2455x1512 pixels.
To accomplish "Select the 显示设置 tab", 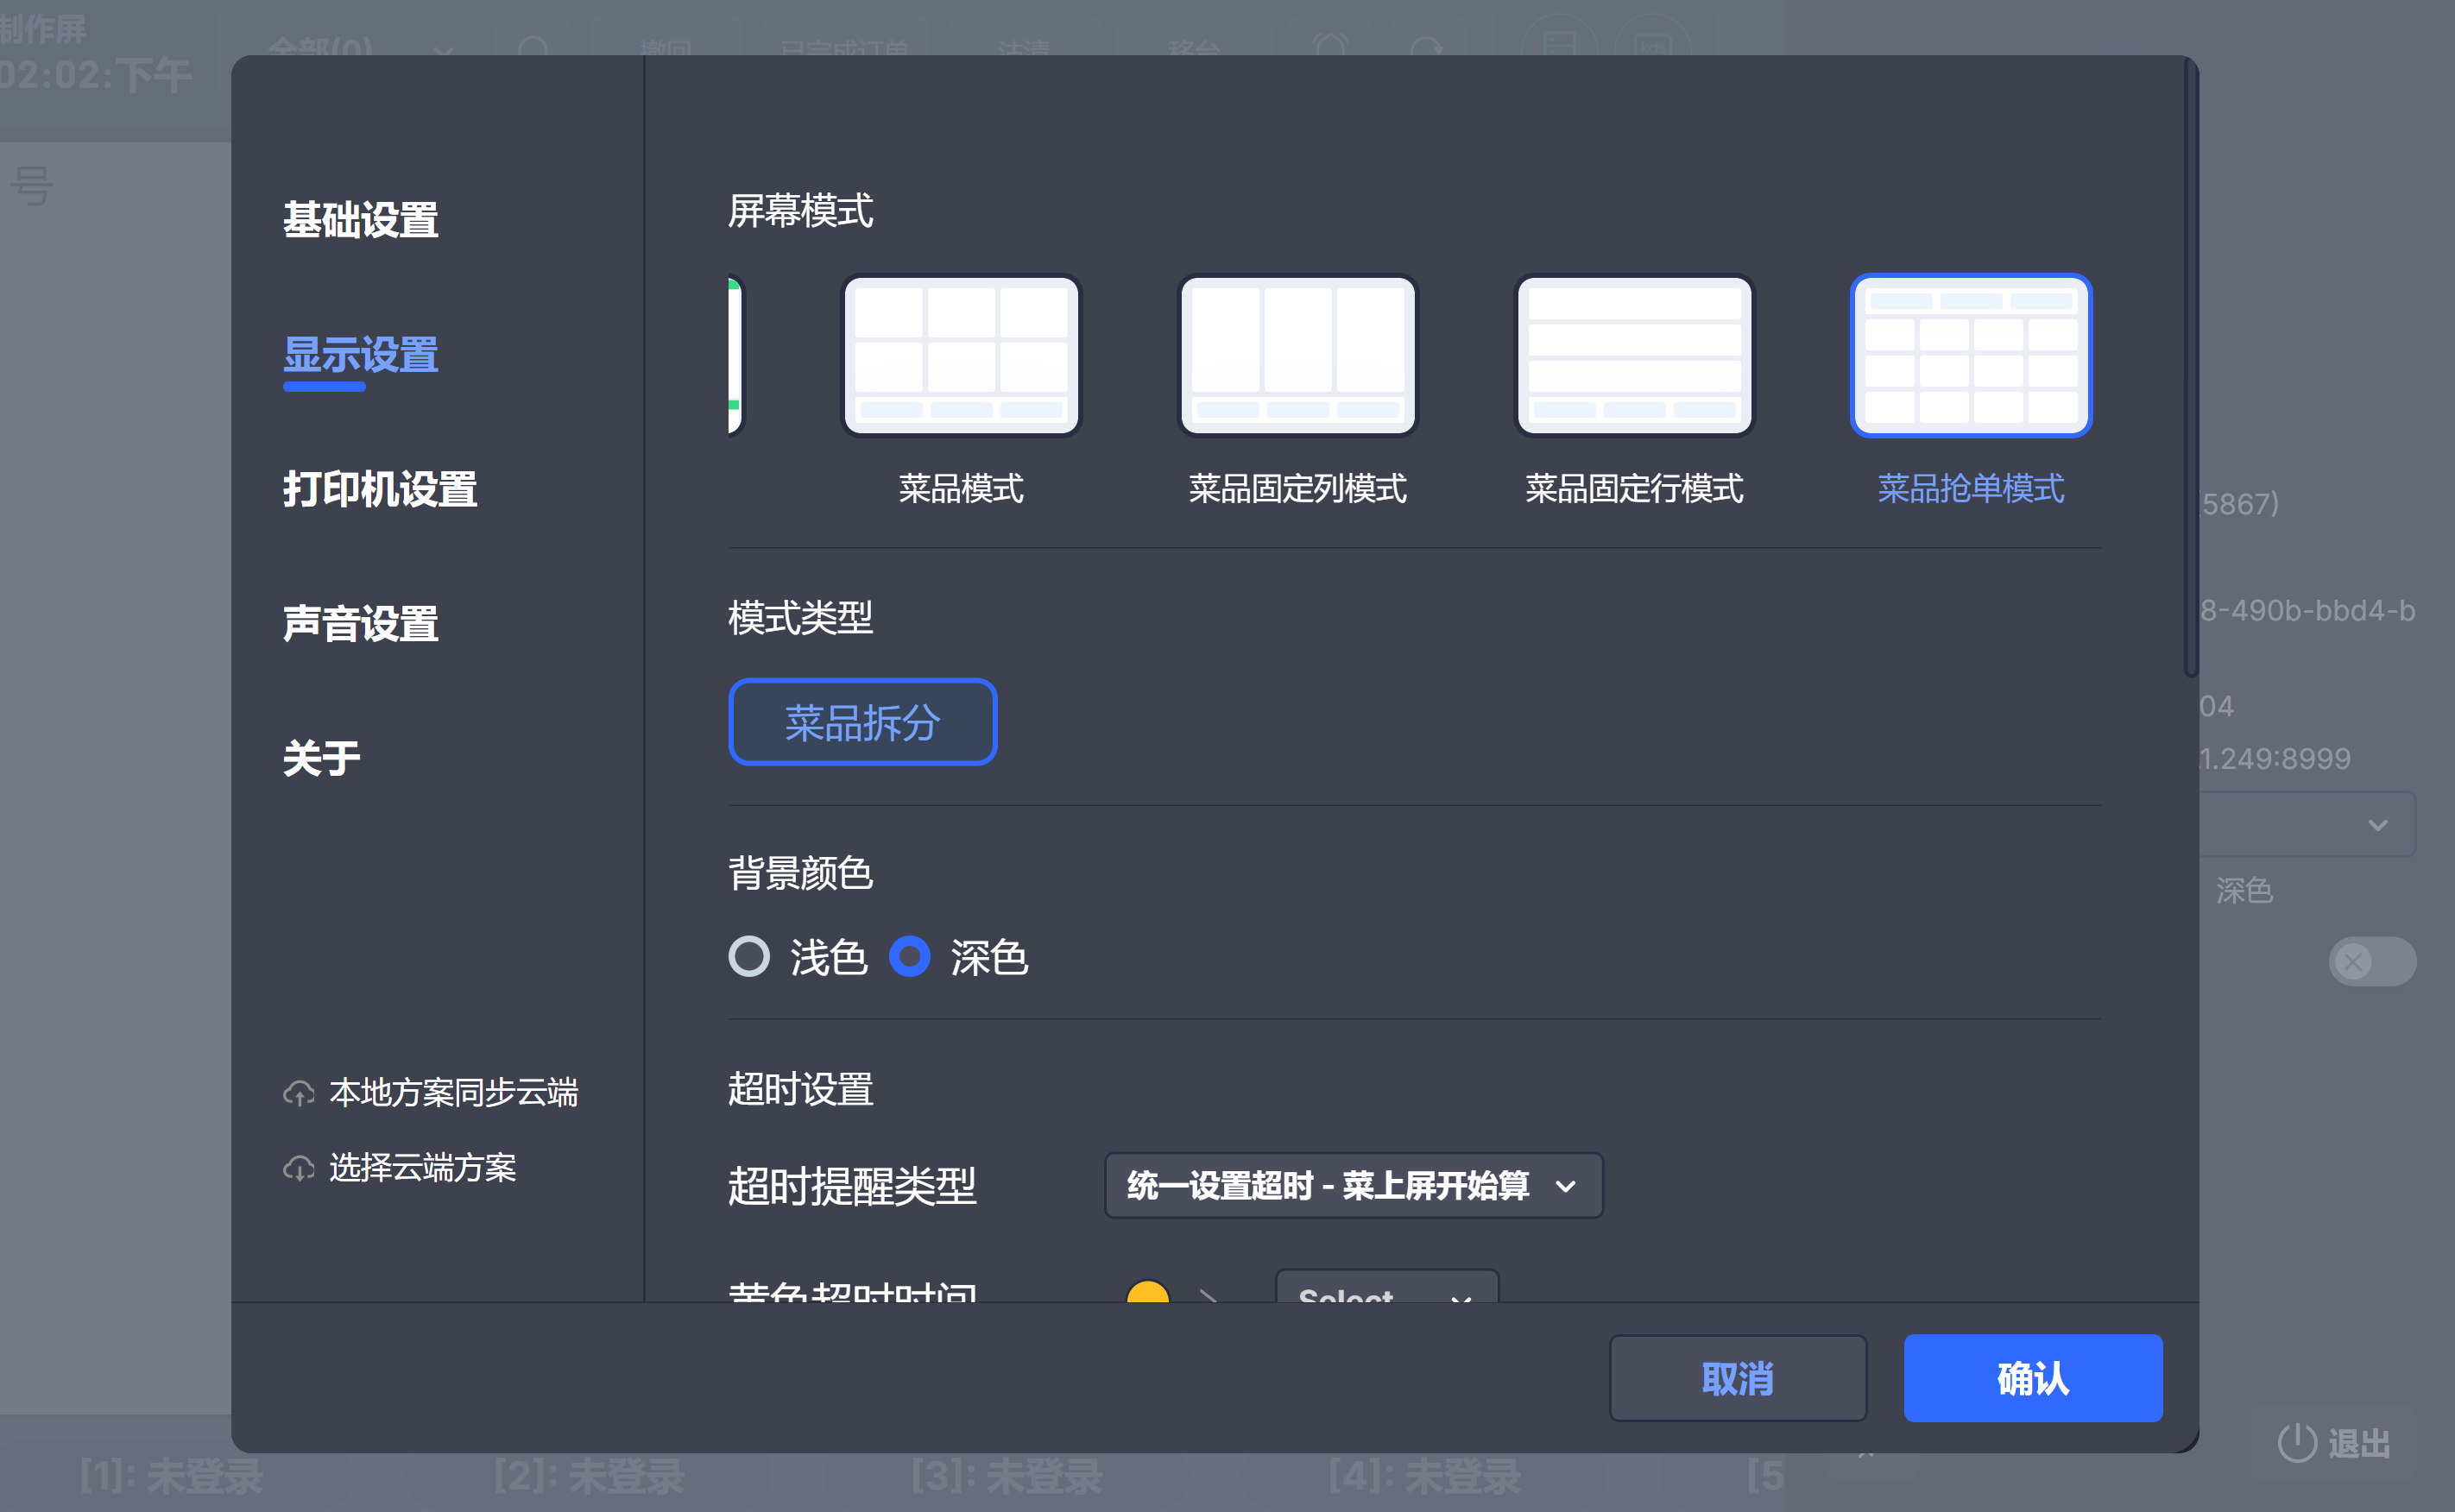I will [x=360, y=355].
